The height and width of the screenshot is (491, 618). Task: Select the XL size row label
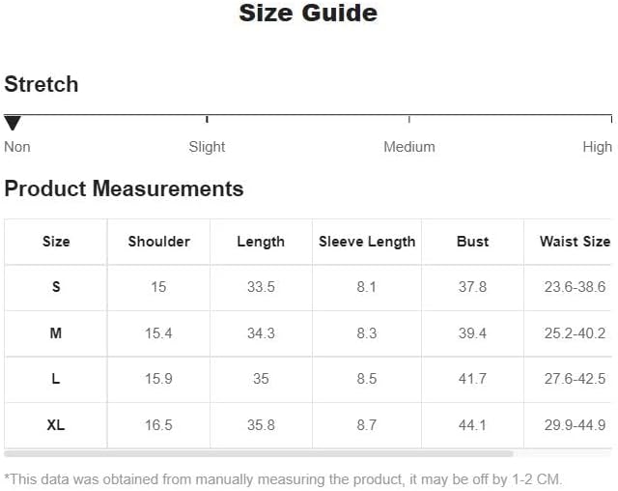(x=56, y=425)
